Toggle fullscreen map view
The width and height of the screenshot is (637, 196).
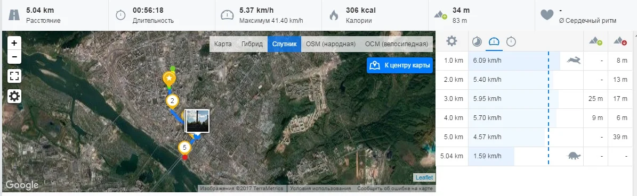(x=14, y=76)
